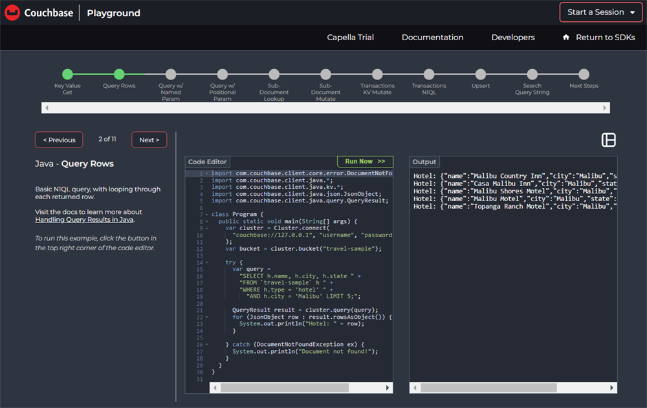Click right arrow of steps scrollbar
Image resolution: width=647 pixels, height=408 pixels.
[604, 108]
